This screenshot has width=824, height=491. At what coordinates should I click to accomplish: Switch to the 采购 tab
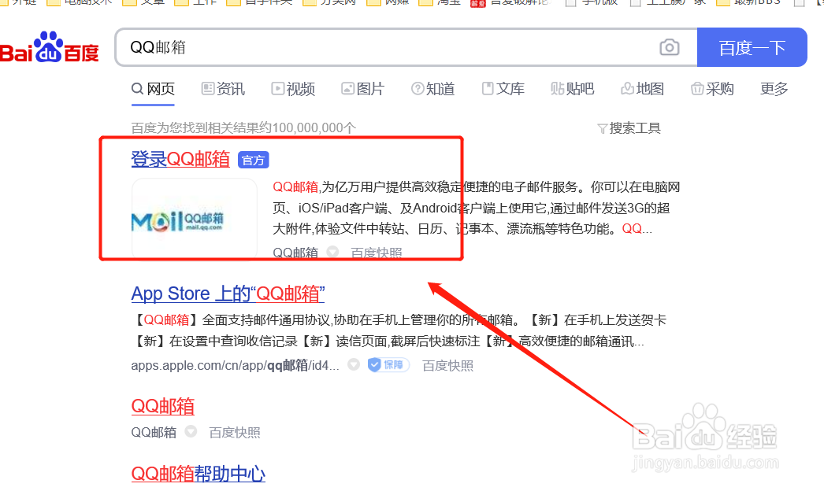(713, 89)
